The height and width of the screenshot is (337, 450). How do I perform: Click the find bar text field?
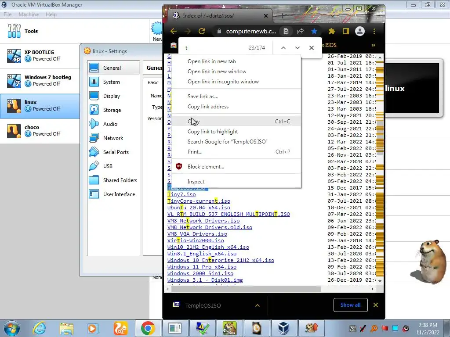pos(214,48)
